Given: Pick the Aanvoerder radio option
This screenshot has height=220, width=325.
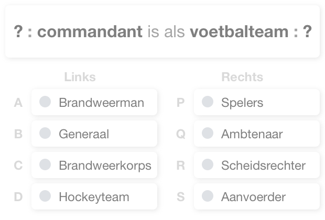Looking at the screenshot, I should [x=208, y=196].
